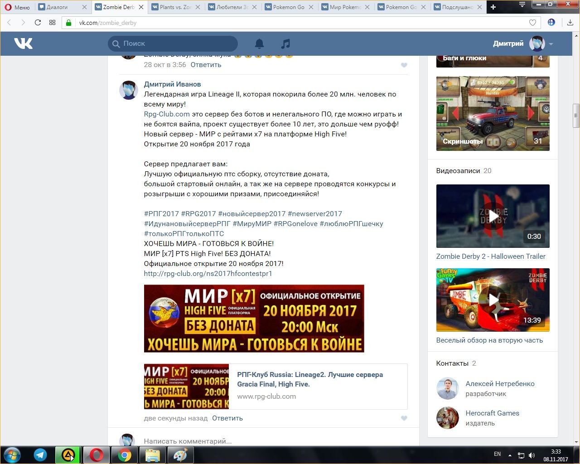
Task: Open the rpg-club.org/ns2017hfcontestpr1 link
Action: pyautogui.click(x=208, y=274)
